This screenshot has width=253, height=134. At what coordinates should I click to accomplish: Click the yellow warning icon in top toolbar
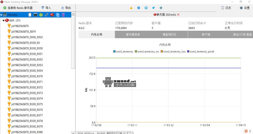[131, 8]
